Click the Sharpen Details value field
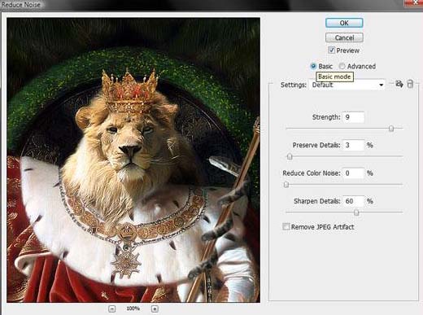 [x=353, y=201]
